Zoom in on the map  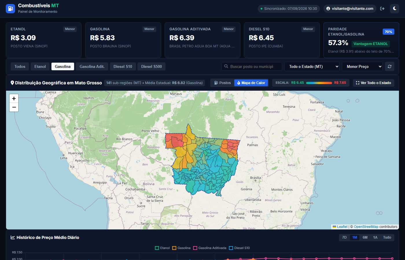[x=14, y=99]
